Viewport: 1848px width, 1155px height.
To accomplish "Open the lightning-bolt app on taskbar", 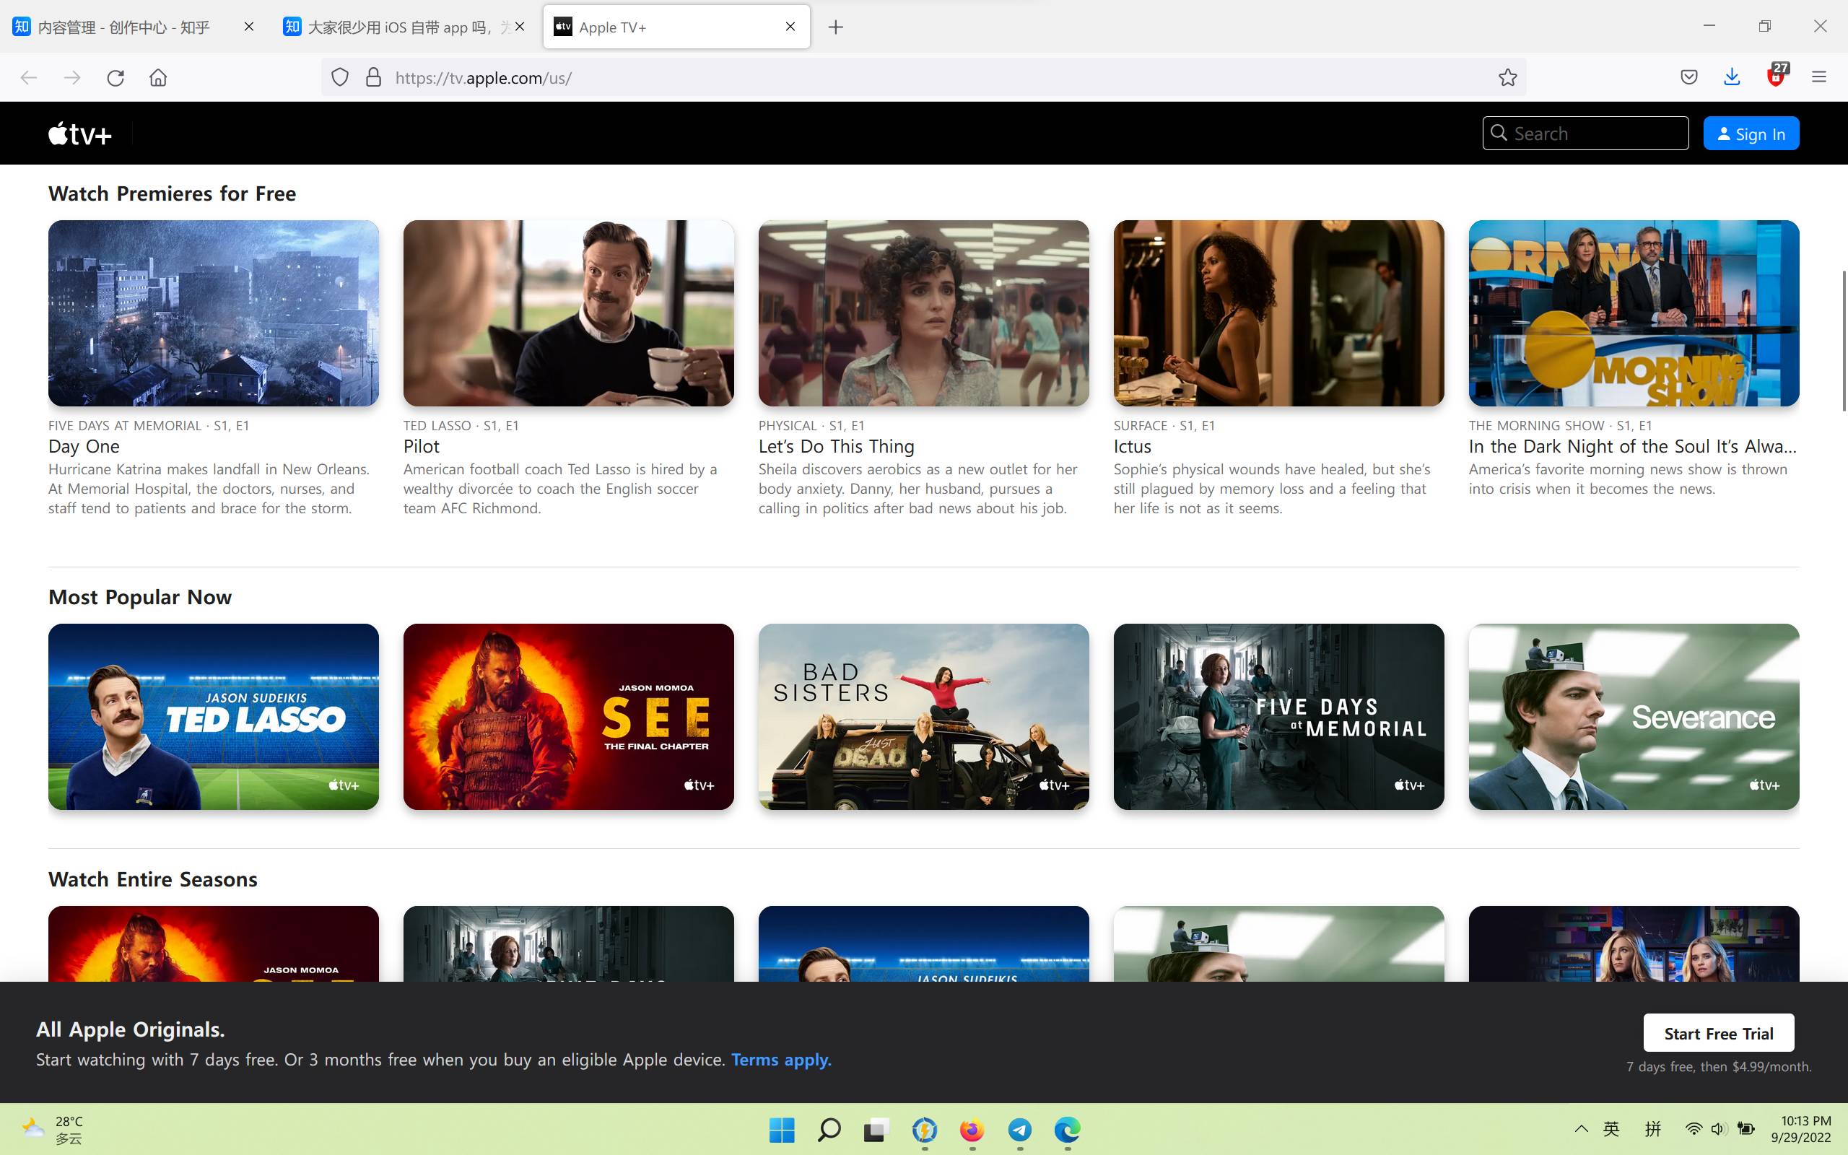I will pos(924,1130).
